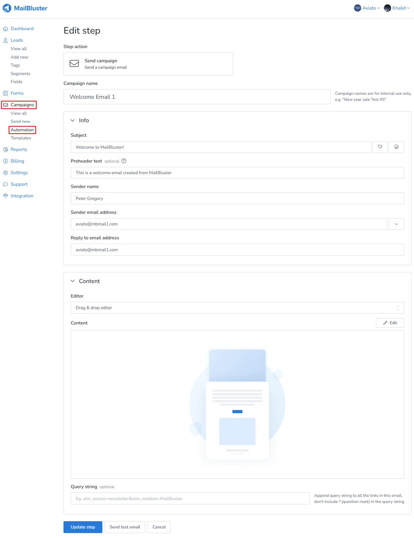Click the Query string input field

pyautogui.click(x=190, y=499)
